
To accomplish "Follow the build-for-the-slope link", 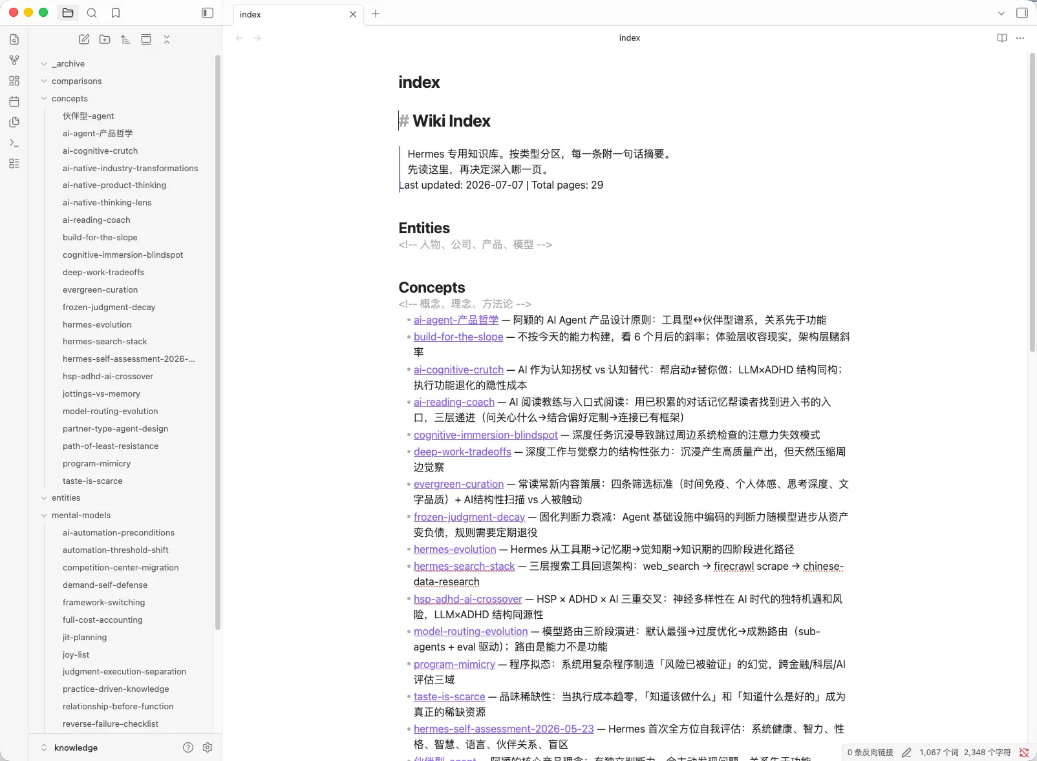I will coord(458,337).
